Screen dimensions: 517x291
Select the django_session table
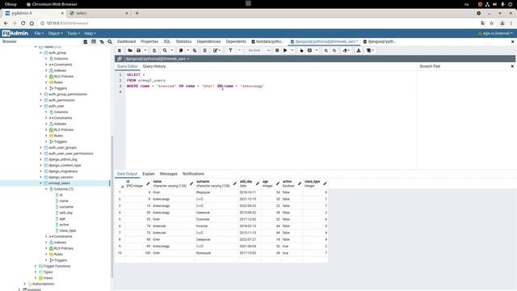coord(61,177)
